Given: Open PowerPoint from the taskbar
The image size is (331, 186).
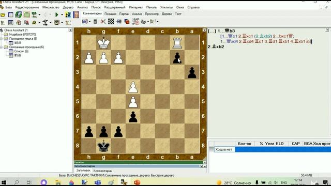Looking at the screenshot, I should (137, 182).
